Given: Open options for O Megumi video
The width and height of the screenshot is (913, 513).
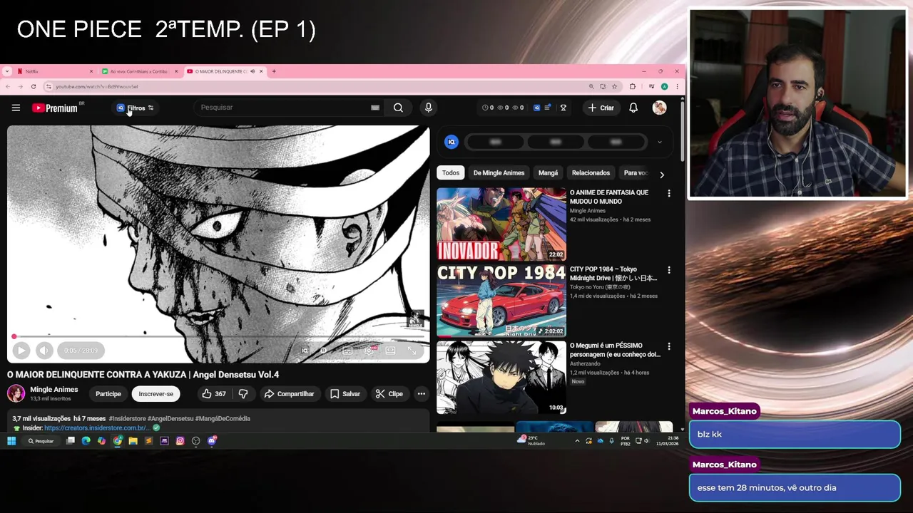Looking at the screenshot, I should click(x=668, y=347).
